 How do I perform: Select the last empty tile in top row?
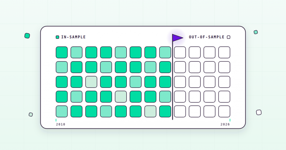(224, 52)
